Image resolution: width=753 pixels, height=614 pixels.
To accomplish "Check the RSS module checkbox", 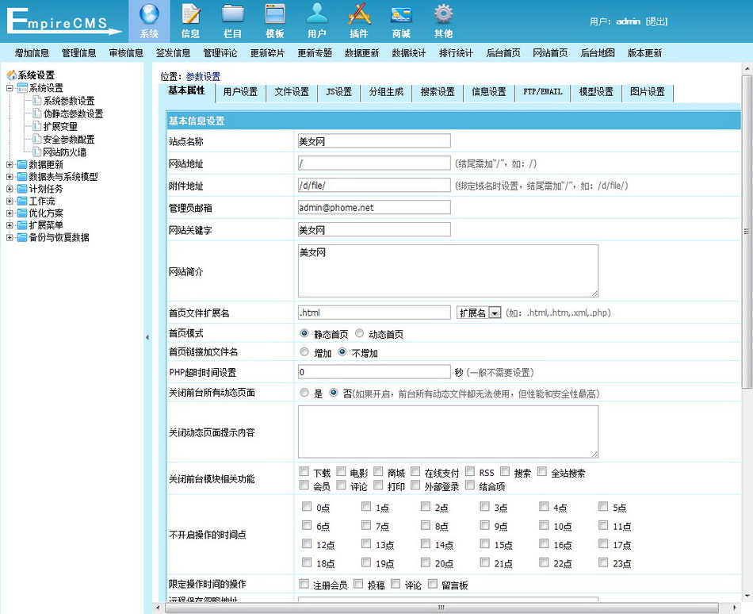I will (470, 471).
